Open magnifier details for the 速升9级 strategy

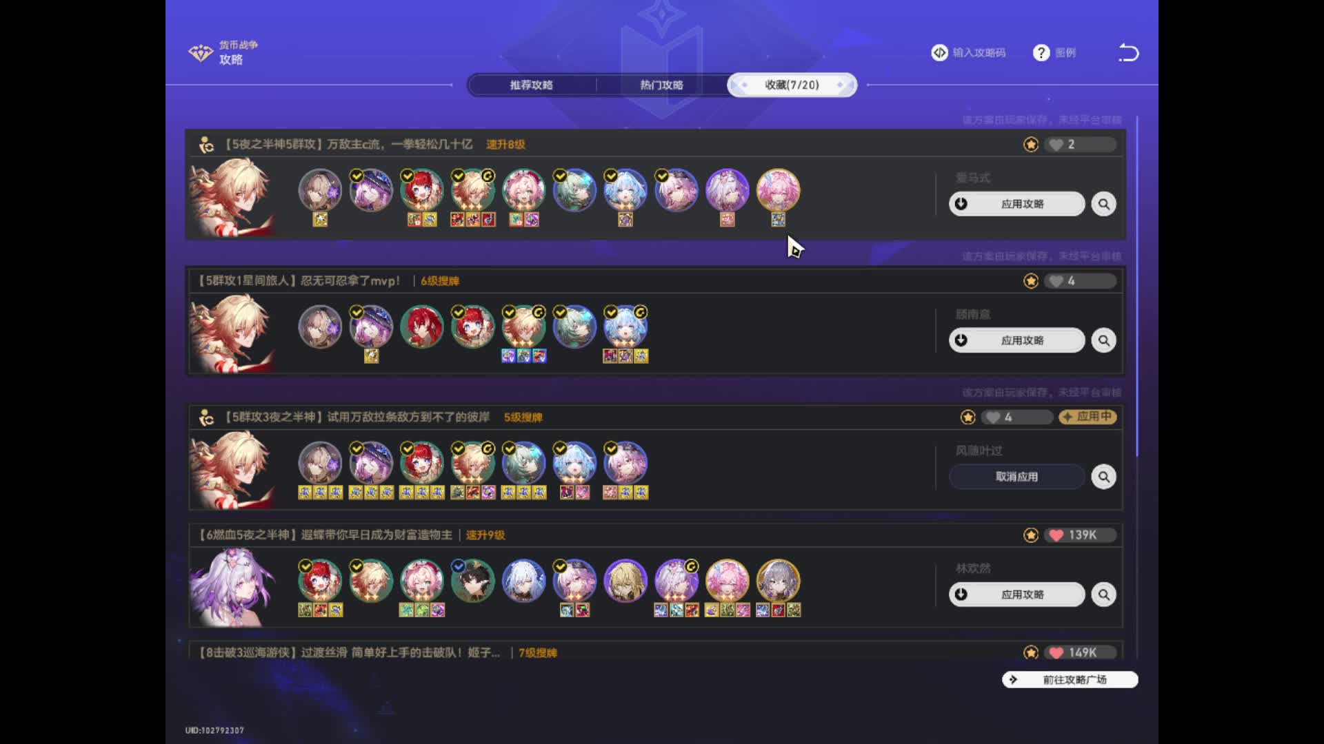[1103, 595]
